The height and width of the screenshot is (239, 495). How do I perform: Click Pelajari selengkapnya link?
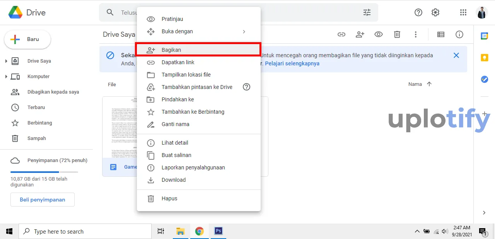coord(292,63)
